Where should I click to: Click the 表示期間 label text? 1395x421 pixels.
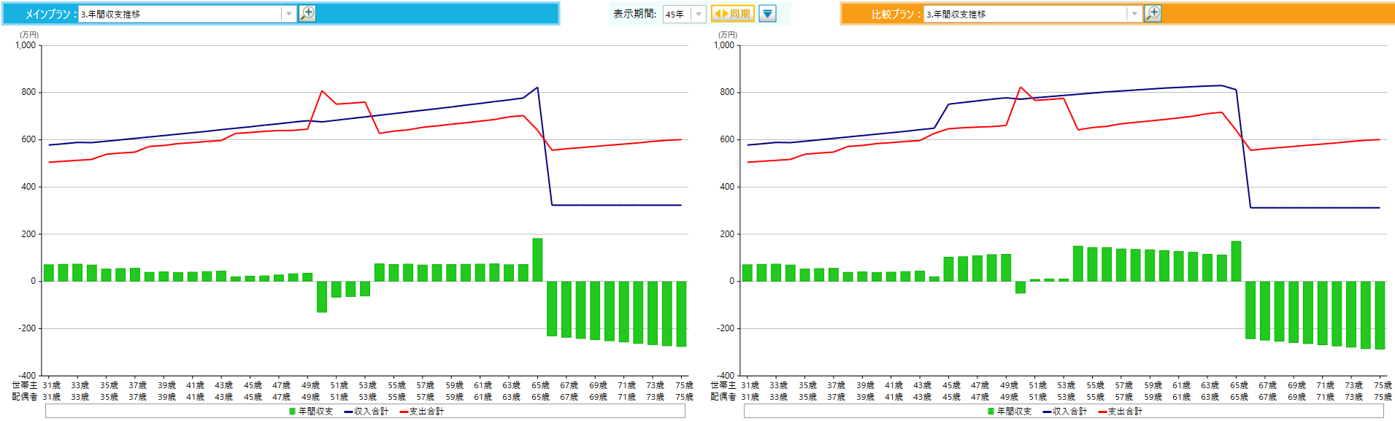634,14
